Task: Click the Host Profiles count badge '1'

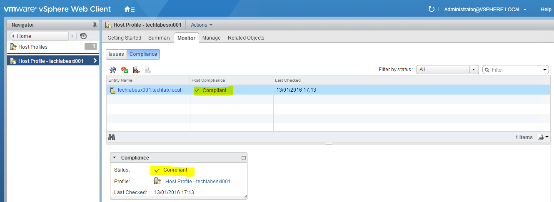Action: click(x=91, y=47)
